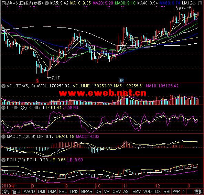Select the 指标 tab
This screenshot has height=195, width=204.
(6, 192)
